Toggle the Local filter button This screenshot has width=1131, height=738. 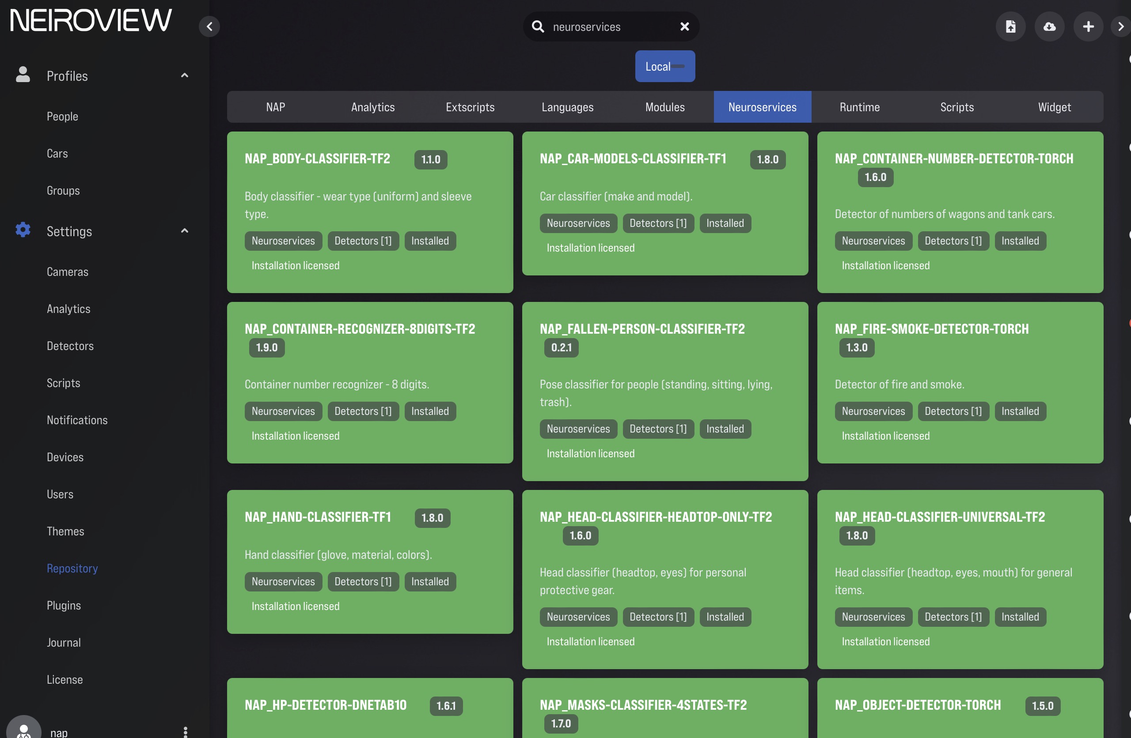[665, 67]
